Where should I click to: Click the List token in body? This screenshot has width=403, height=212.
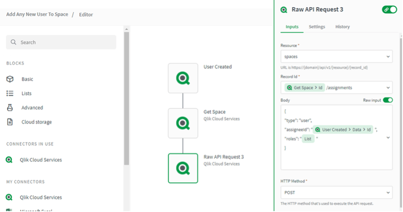(x=308, y=139)
